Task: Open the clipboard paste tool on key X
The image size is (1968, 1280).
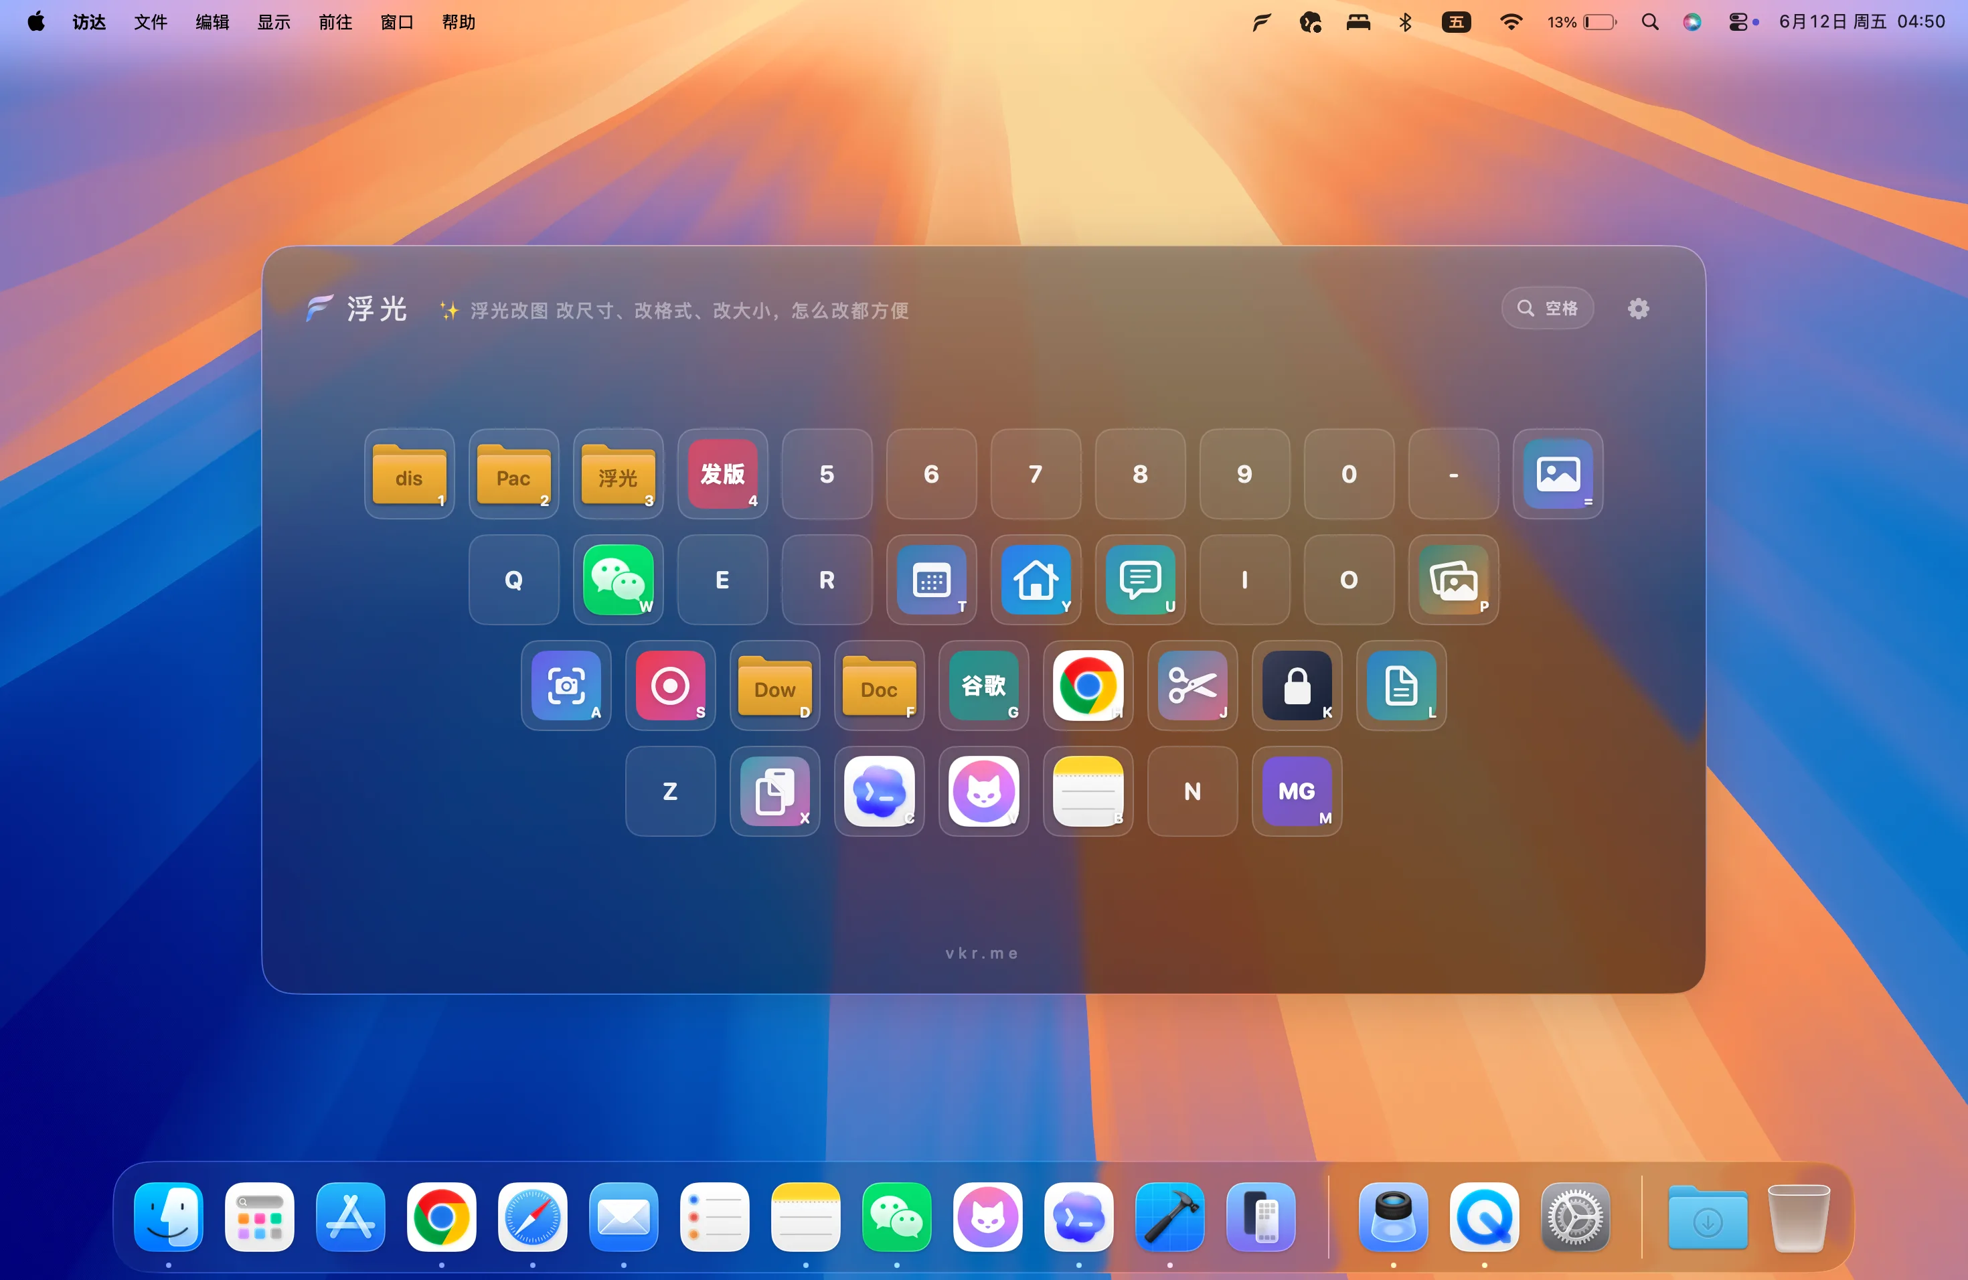Action: pos(774,791)
